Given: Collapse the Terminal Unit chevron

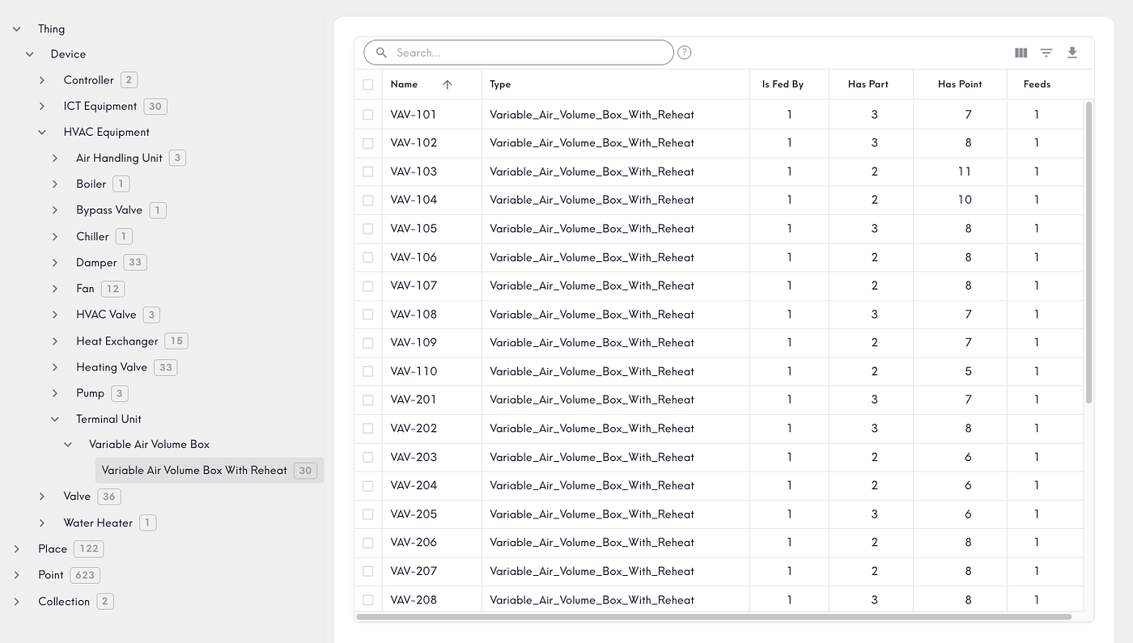Looking at the screenshot, I should pos(55,419).
